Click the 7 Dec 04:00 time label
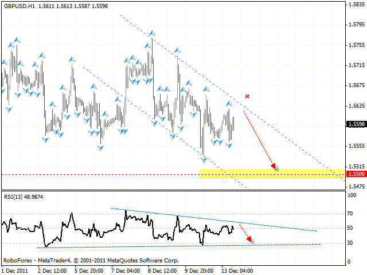367x275 pixels. point(125,270)
